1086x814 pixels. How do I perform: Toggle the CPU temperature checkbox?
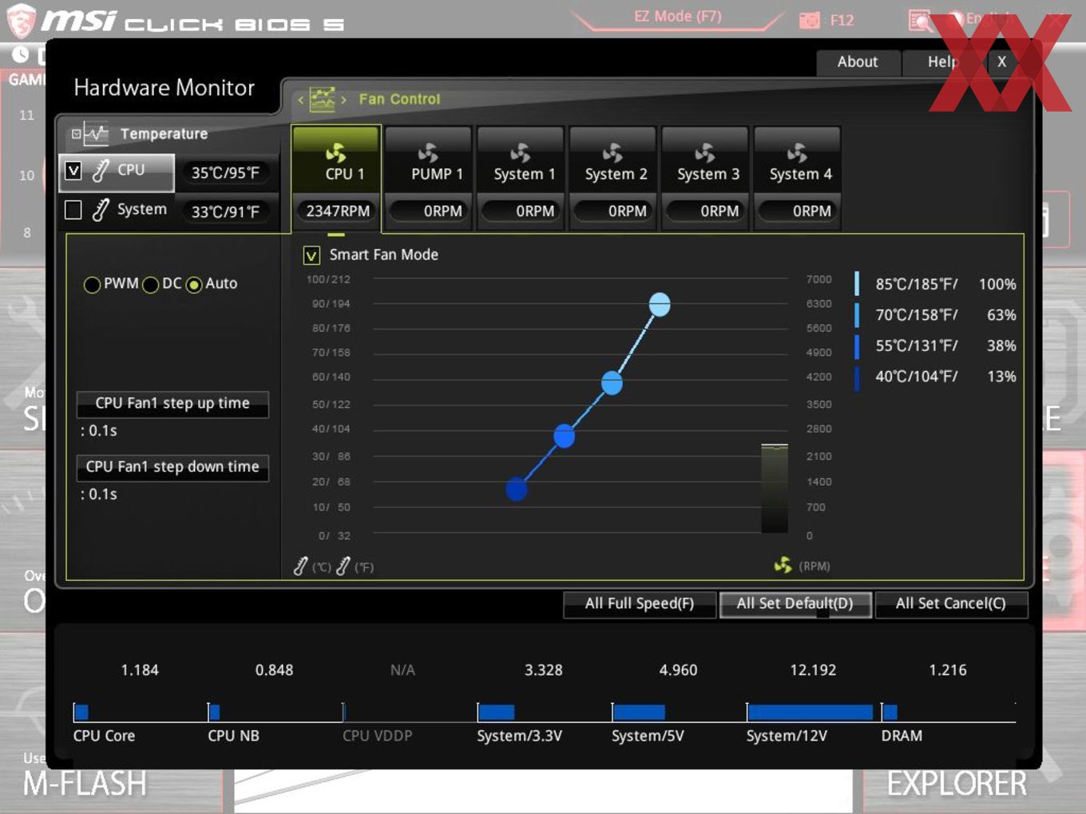pyautogui.click(x=73, y=170)
